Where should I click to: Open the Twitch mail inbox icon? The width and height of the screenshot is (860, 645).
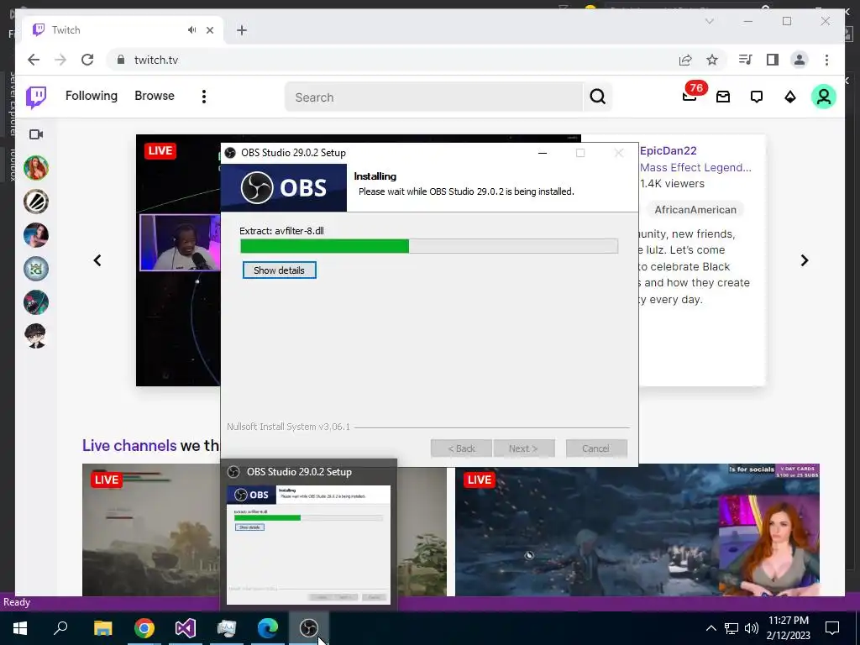coord(723,97)
